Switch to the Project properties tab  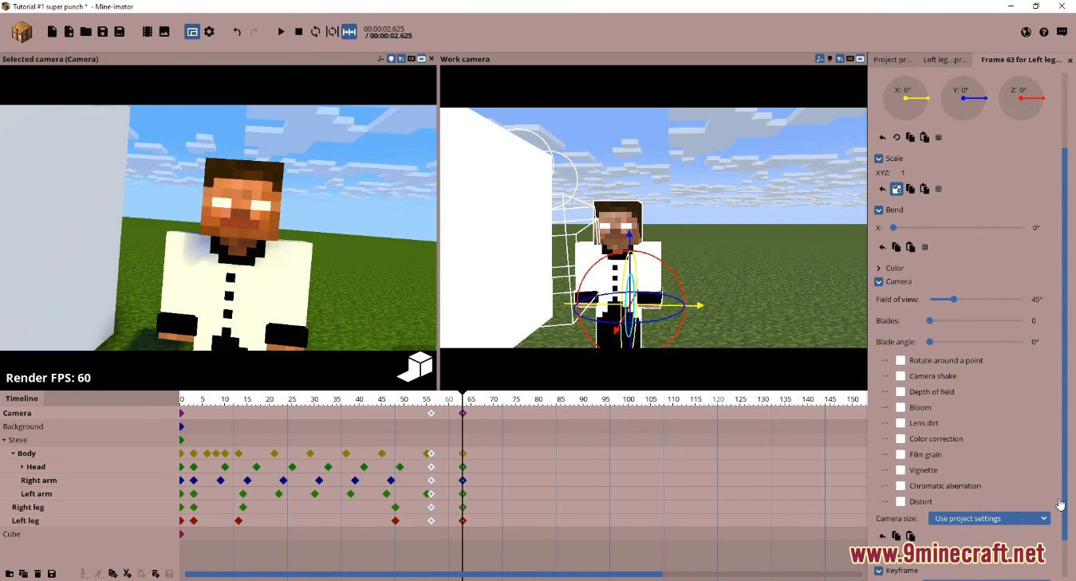click(893, 60)
